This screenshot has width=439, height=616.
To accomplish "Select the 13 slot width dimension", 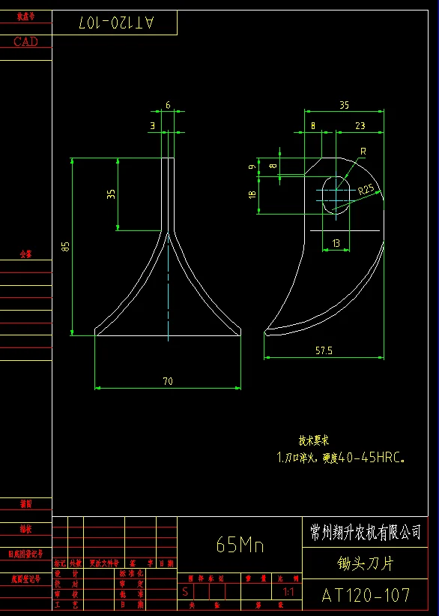I will coord(336,244).
